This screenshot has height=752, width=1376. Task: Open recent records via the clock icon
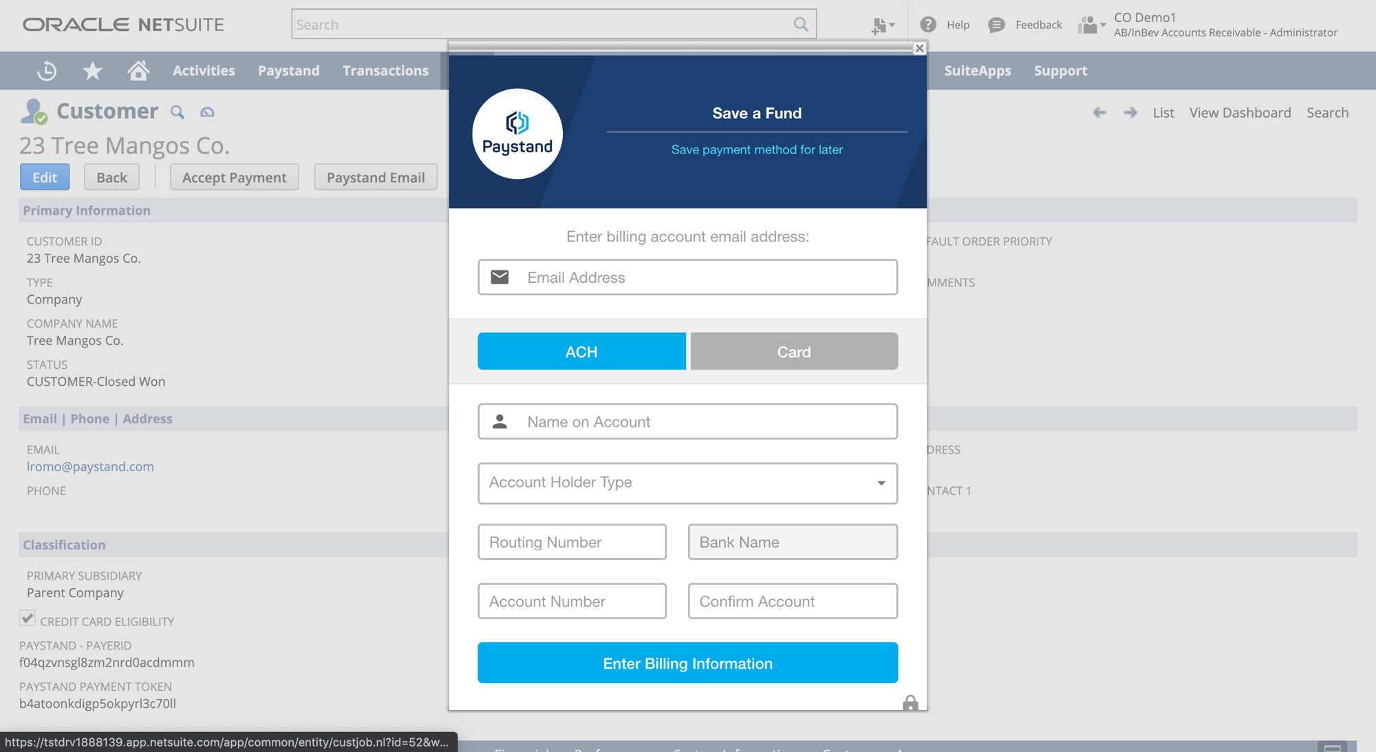point(45,70)
